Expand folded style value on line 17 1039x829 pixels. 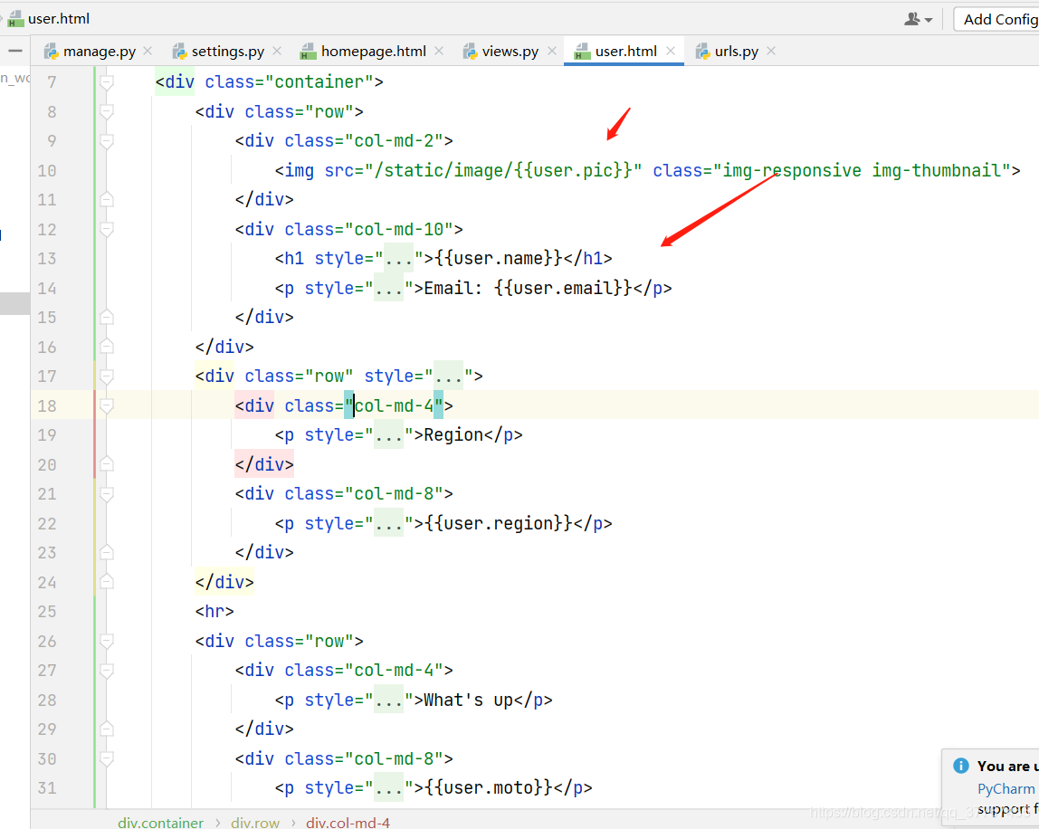[x=449, y=376]
